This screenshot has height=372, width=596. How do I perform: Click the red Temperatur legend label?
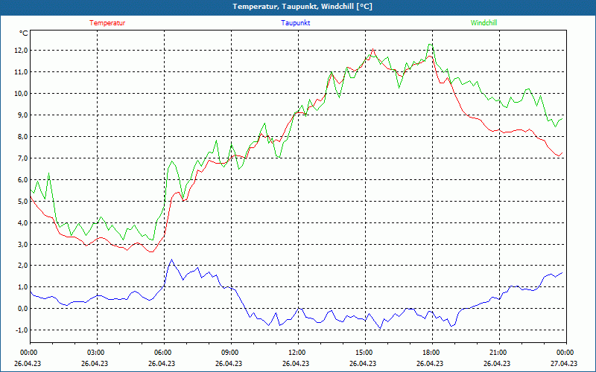coord(107,23)
